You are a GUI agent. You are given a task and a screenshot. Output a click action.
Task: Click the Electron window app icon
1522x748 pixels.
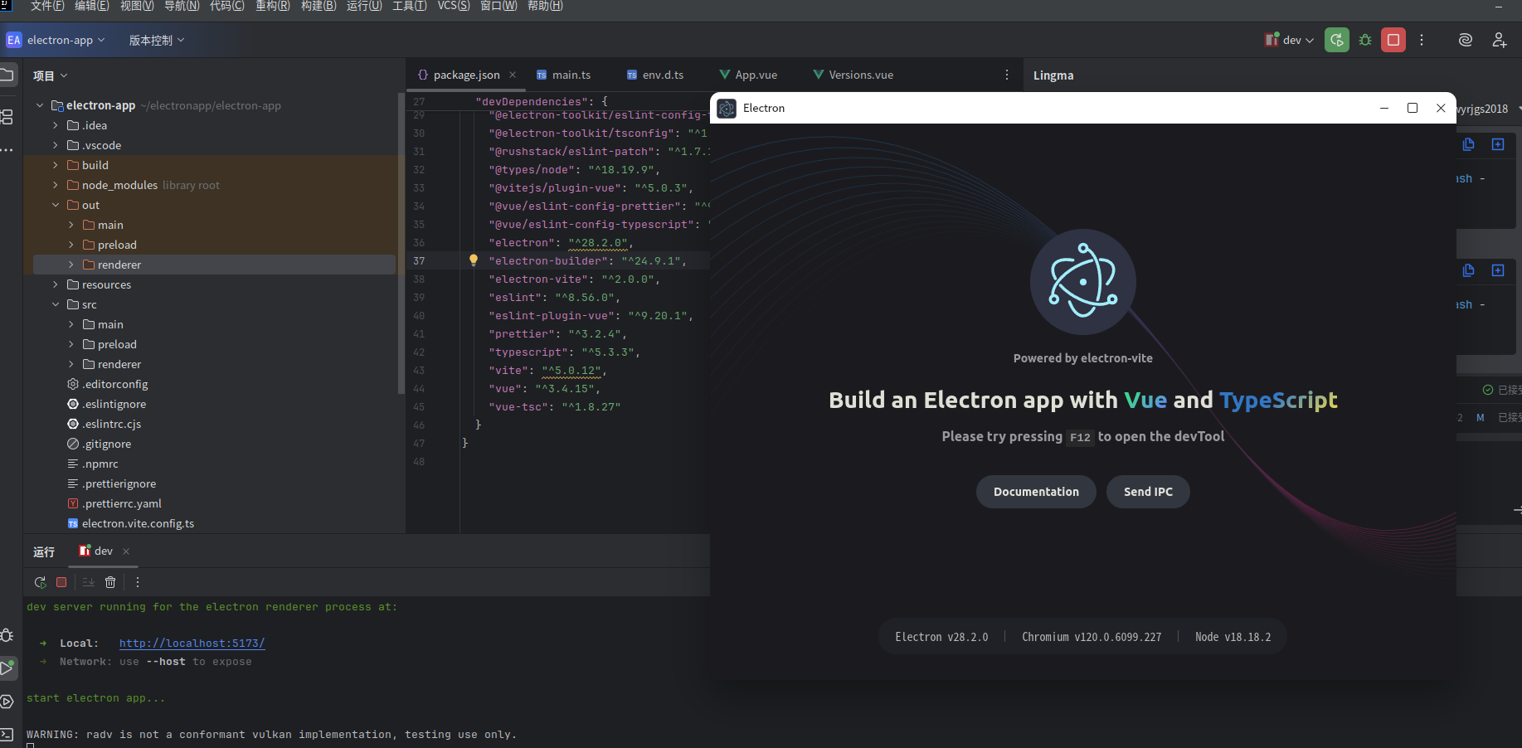point(727,108)
